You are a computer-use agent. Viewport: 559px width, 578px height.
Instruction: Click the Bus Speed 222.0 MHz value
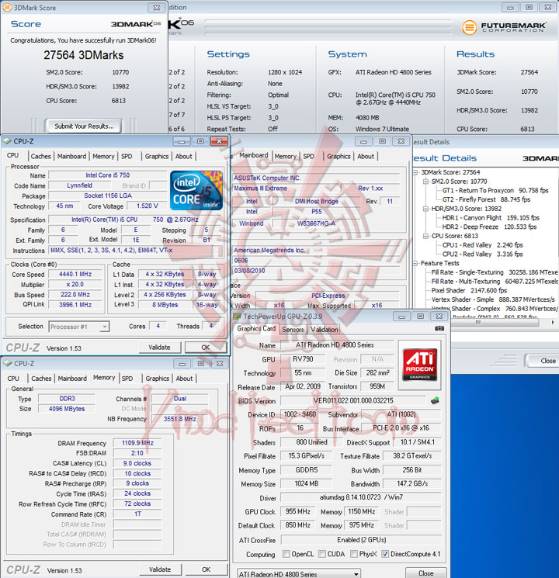pos(75,295)
